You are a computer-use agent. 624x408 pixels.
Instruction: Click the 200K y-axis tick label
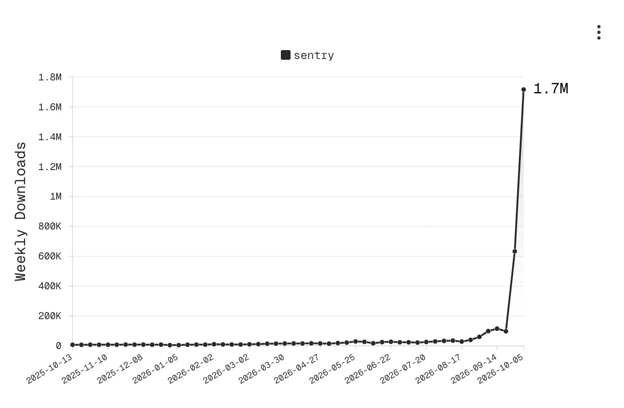50,316
